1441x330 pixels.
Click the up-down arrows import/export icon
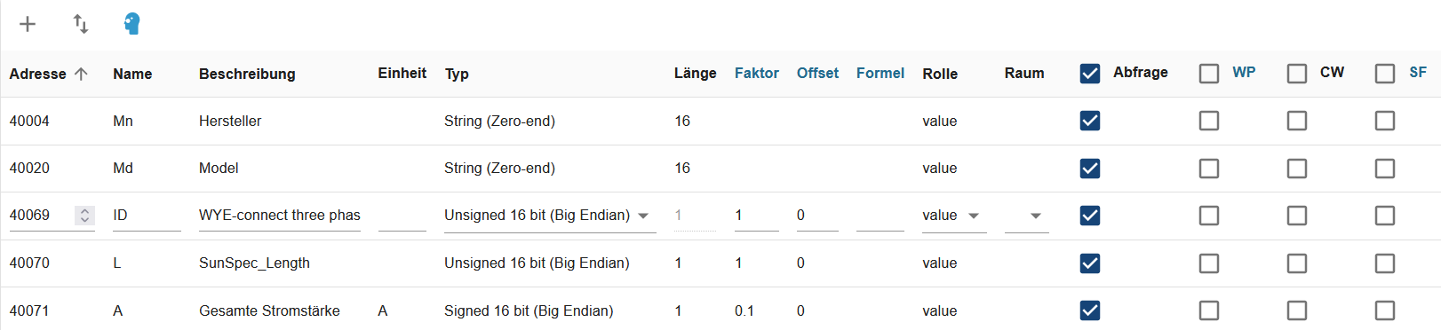(x=81, y=24)
